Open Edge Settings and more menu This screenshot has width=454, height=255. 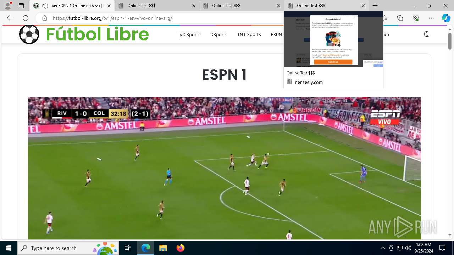(x=431, y=18)
